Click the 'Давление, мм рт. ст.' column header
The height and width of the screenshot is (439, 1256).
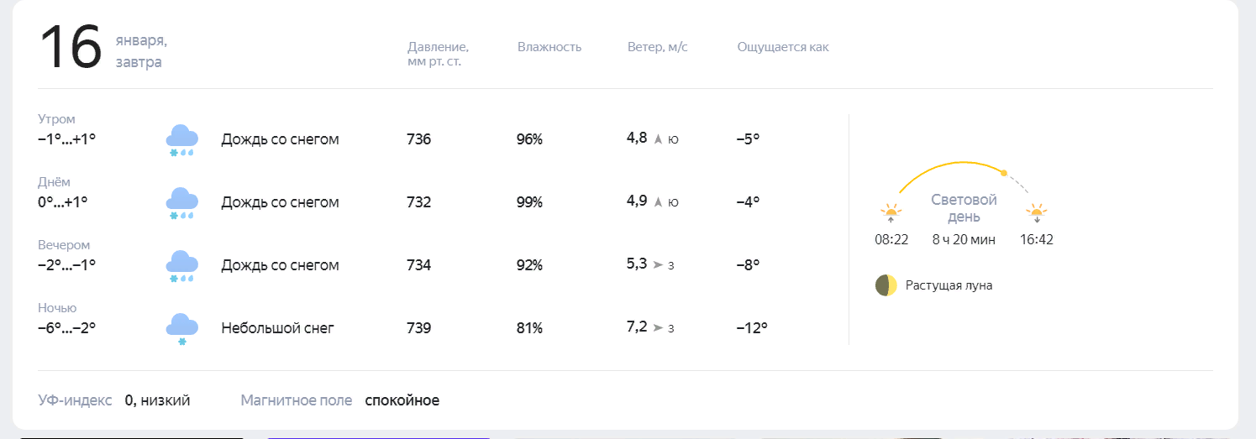(438, 54)
